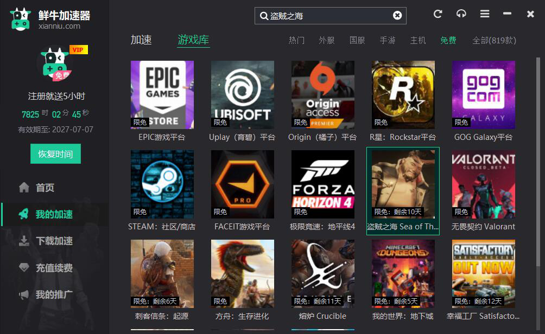Select the STEAM community store tile
The height and width of the screenshot is (334, 545).
[x=162, y=184]
